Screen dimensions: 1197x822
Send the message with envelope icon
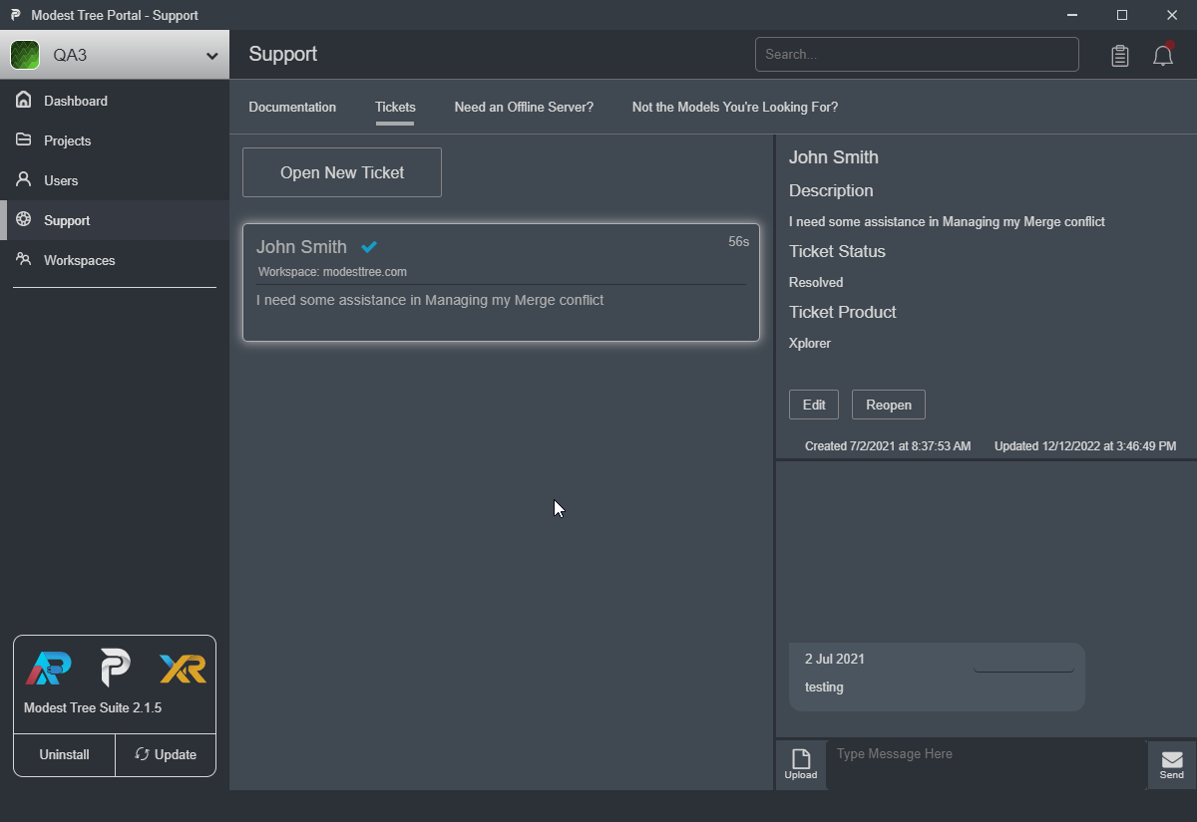1172,764
